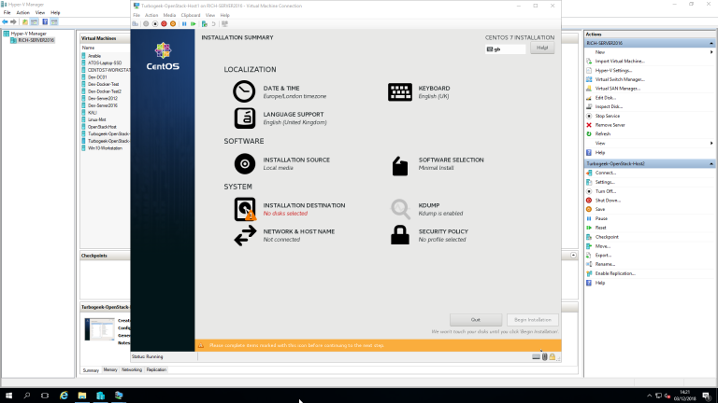This screenshot has height=403, width=718.
Task: Open Installation Source disc icon
Action: [x=244, y=163]
